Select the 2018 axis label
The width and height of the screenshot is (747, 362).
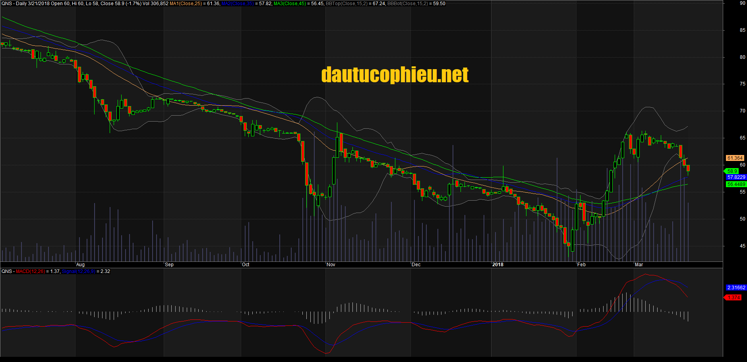tap(498, 264)
